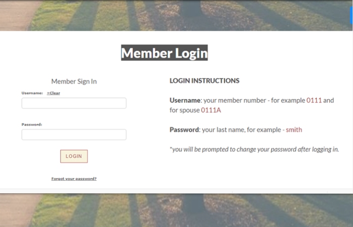Click the grass photo banner below the form
Image resolution: width=353 pixels, height=227 pixels.
coord(175,210)
